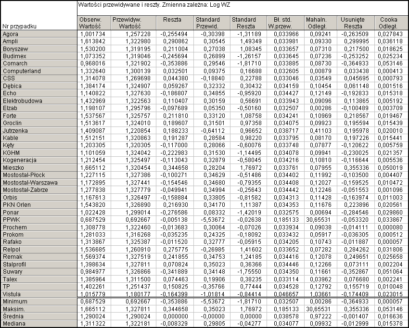Select the Jutrzenka row label

pos(39,130)
